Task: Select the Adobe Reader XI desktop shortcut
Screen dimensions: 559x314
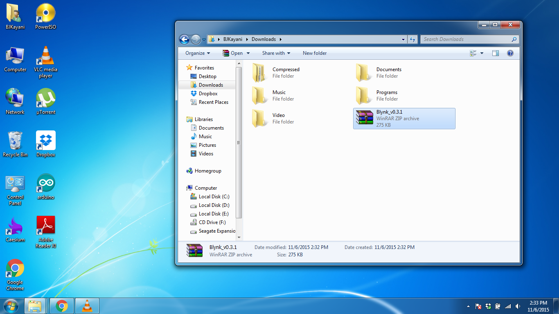Action: (x=45, y=232)
